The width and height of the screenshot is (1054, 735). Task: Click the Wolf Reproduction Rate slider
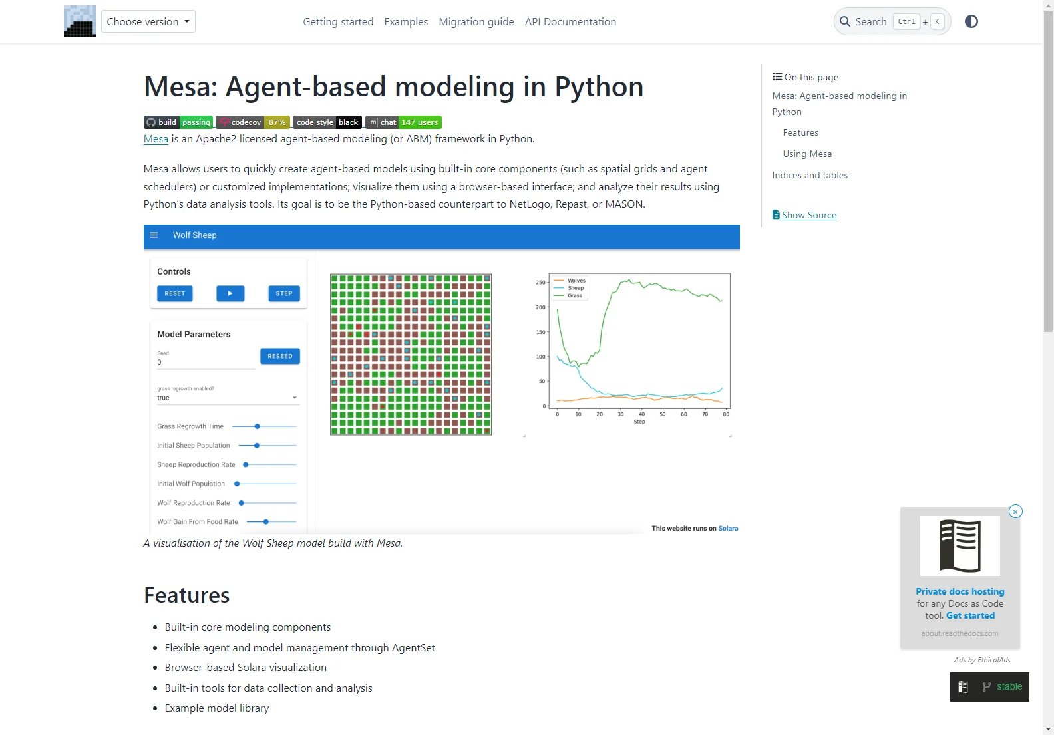[x=267, y=503]
